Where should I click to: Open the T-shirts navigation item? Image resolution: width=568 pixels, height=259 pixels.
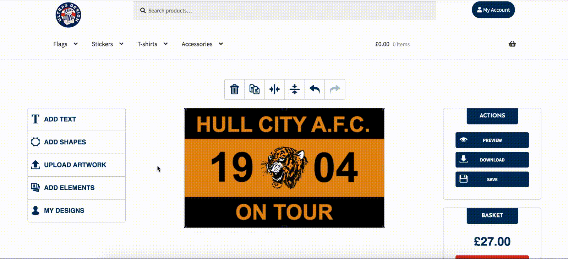[x=147, y=44]
